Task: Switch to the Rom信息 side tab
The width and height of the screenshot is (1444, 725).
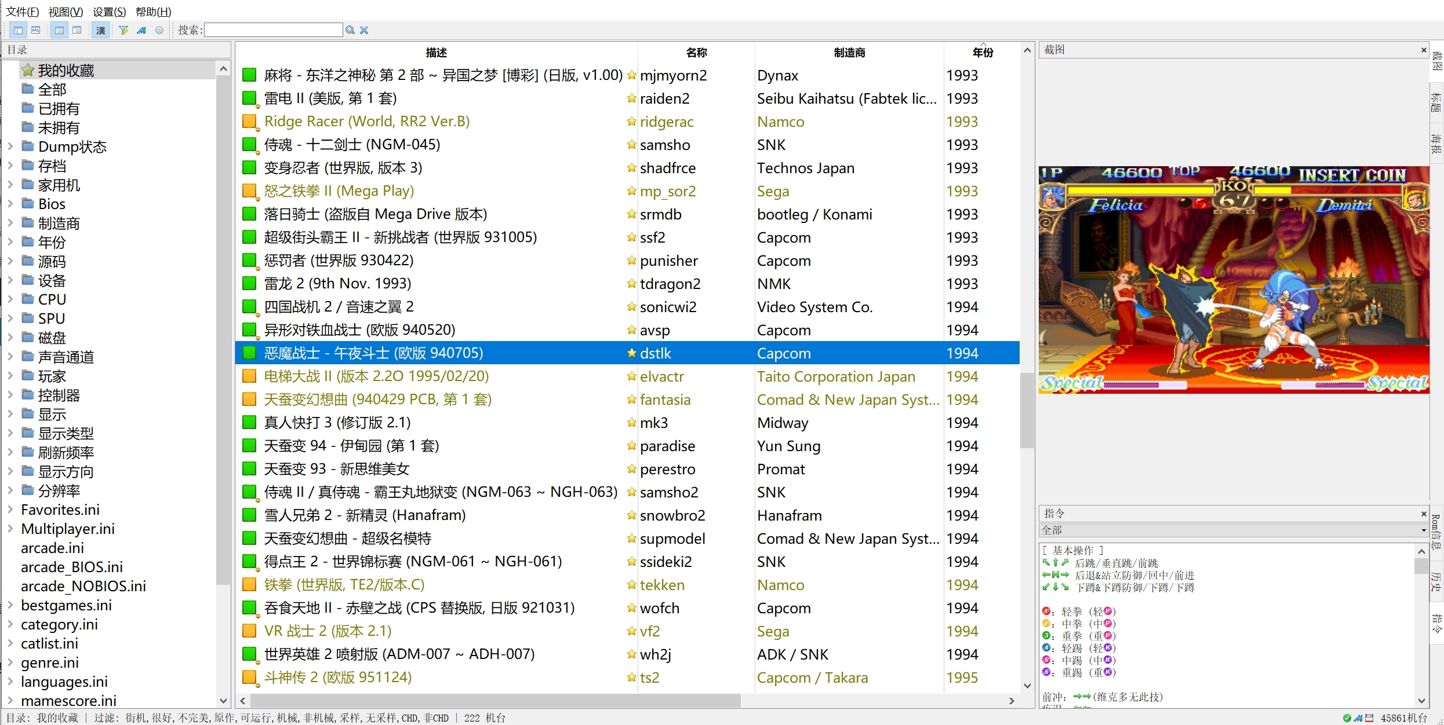Action: (x=1436, y=531)
